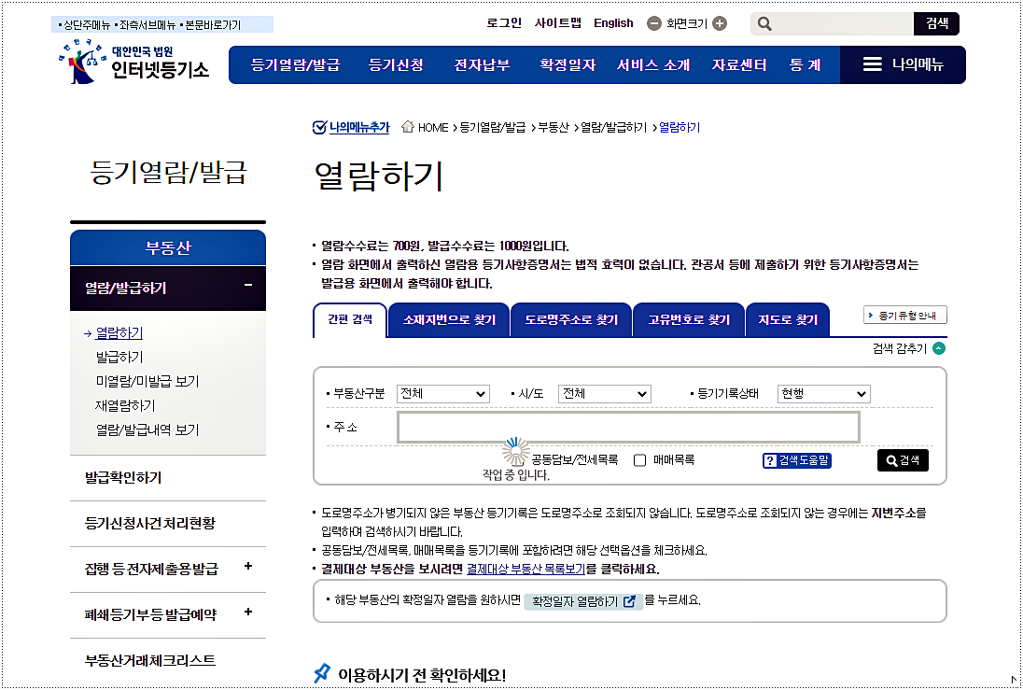Switch to 고유번호로 찾기 tab
Image resolution: width=1023 pixels, height=690 pixels.
click(x=689, y=320)
